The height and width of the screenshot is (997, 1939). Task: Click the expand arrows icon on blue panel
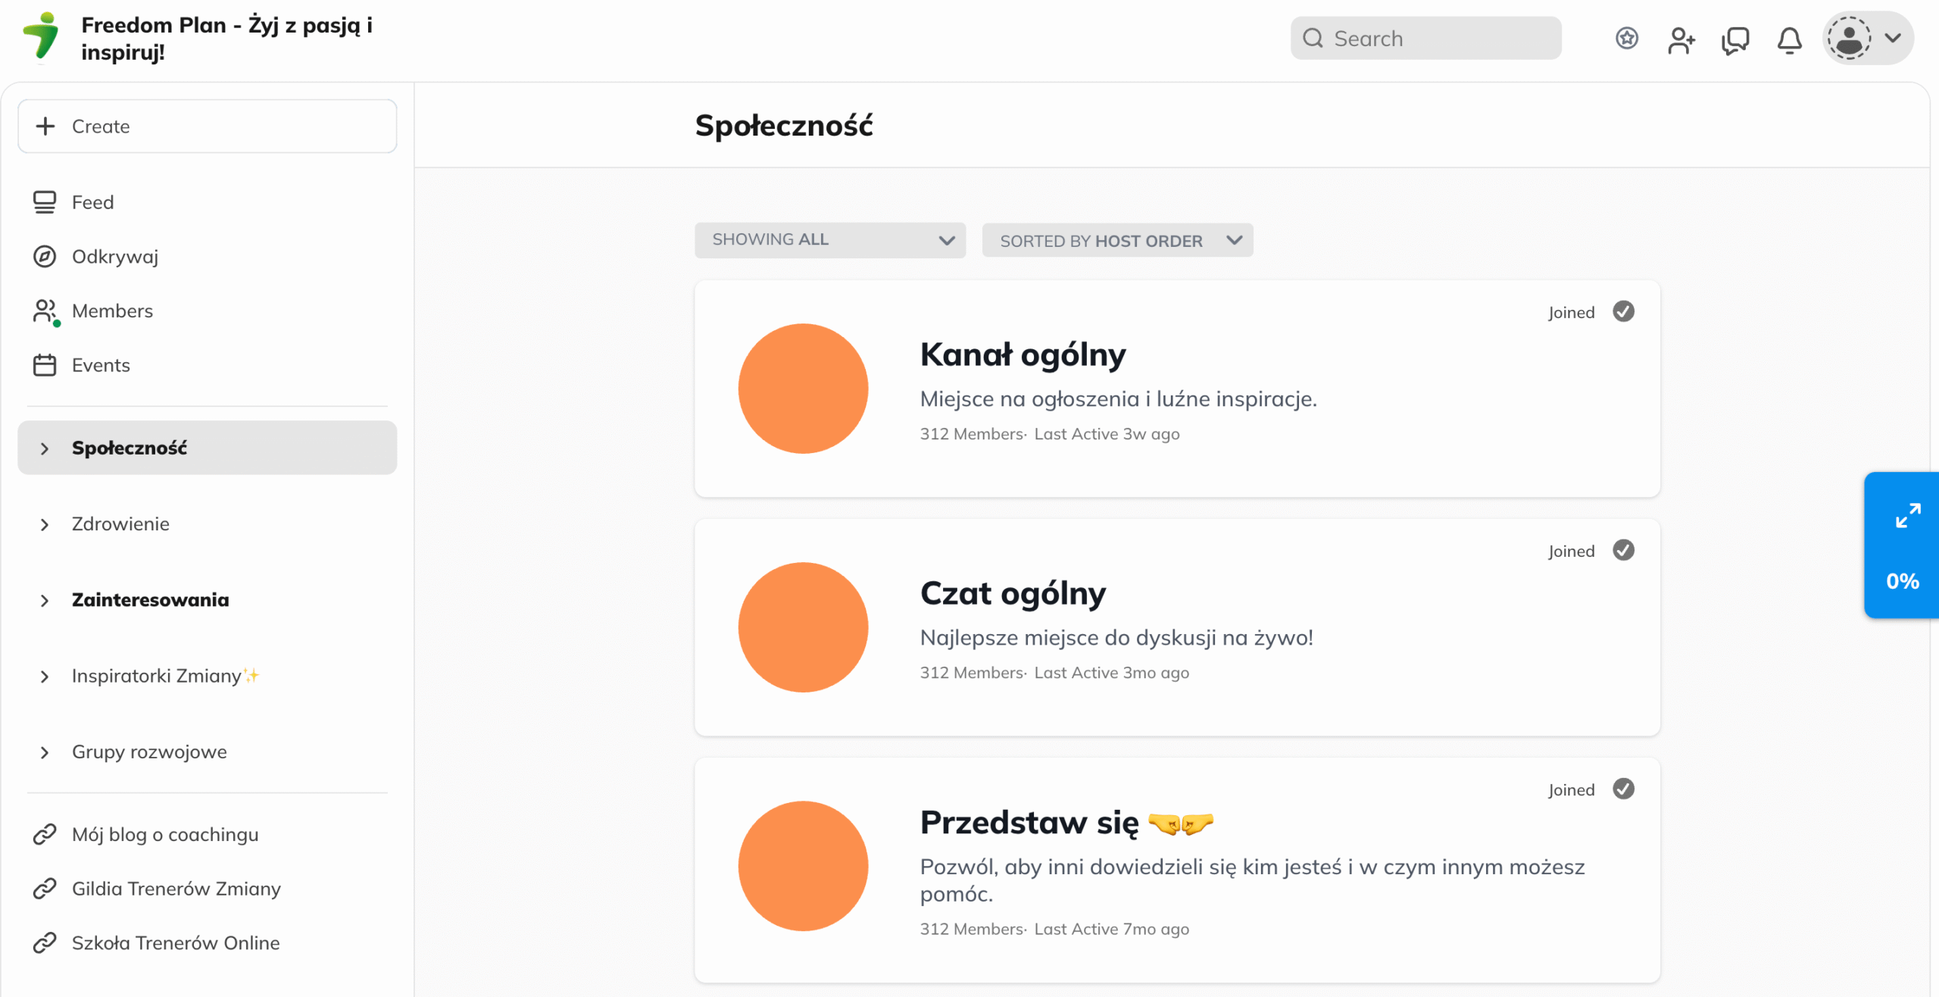coord(1907,516)
